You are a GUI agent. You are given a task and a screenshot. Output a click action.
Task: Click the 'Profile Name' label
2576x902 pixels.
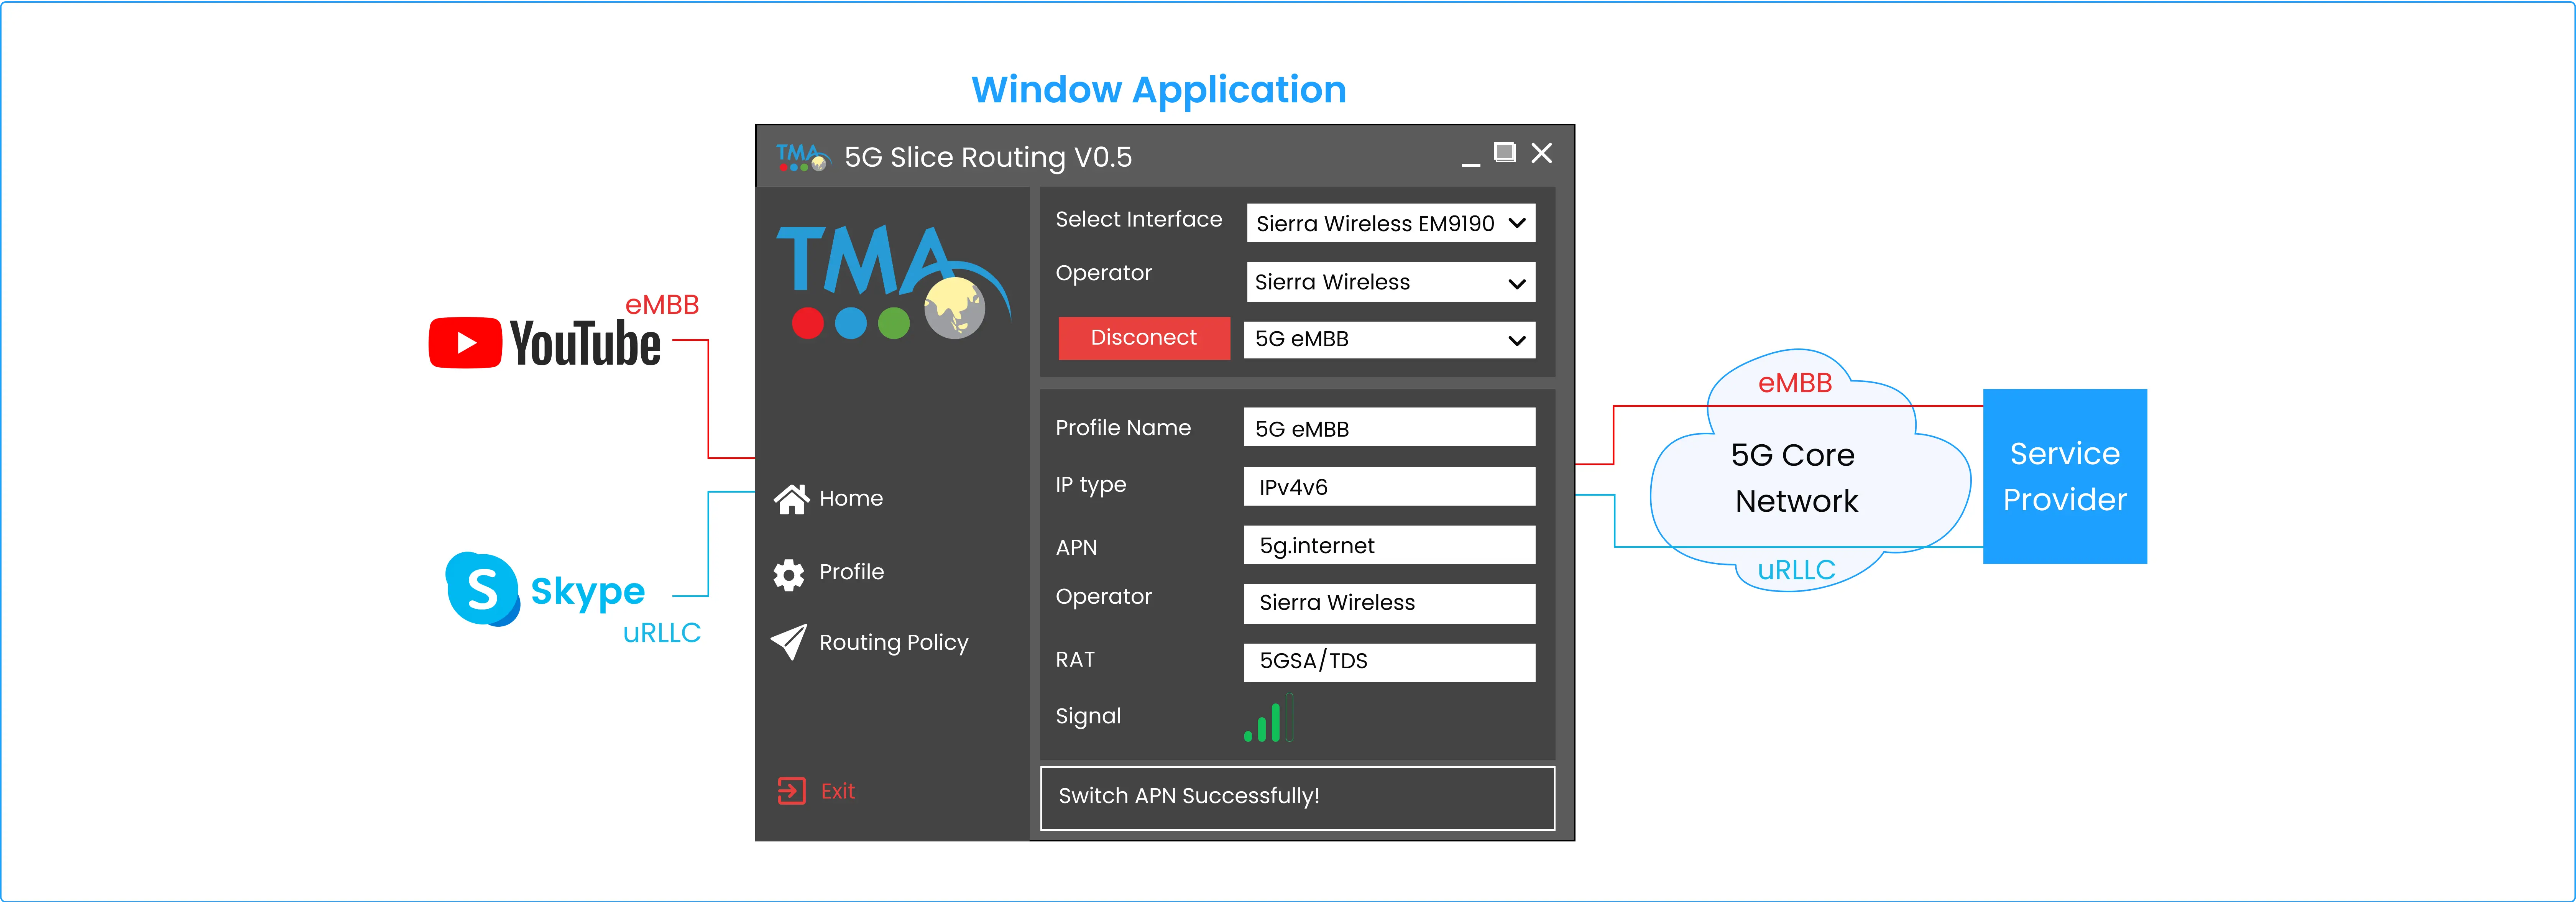point(1123,428)
